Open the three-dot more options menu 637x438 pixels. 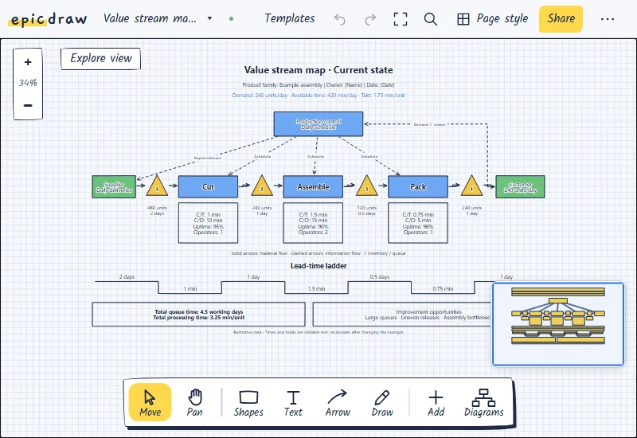pyautogui.click(x=608, y=19)
